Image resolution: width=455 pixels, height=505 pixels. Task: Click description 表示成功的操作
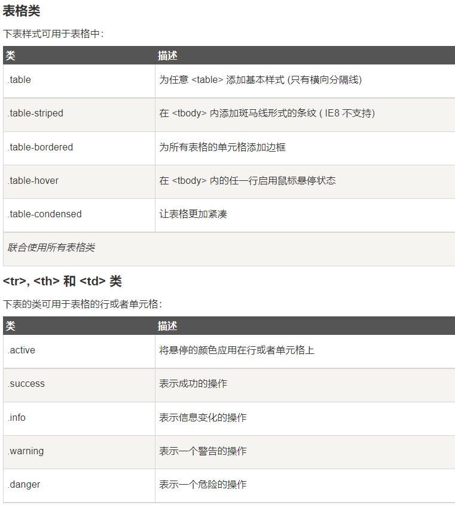[x=193, y=384]
